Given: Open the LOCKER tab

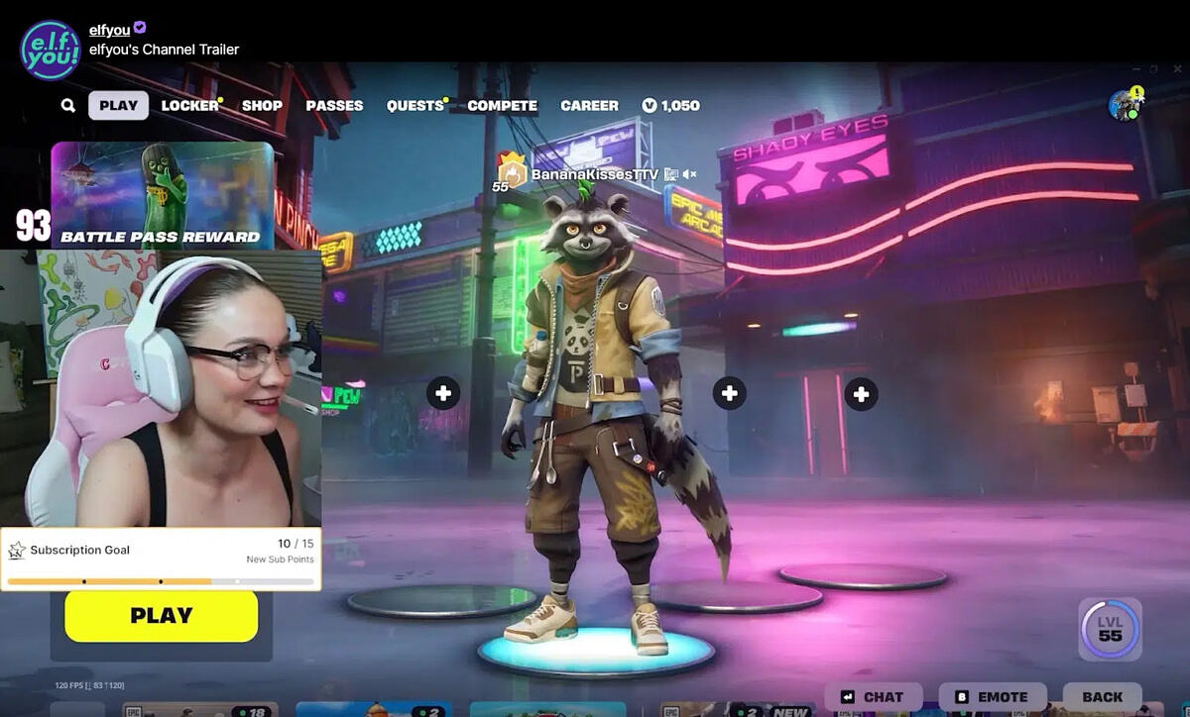Looking at the screenshot, I should click(x=189, y=105).
